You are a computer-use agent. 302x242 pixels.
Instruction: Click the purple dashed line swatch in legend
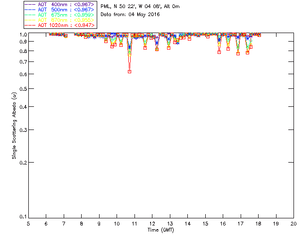click(x=30, y=5)
